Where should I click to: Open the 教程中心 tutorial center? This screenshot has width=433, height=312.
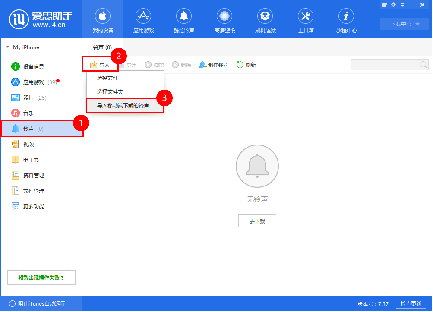(x=346, y=20)
